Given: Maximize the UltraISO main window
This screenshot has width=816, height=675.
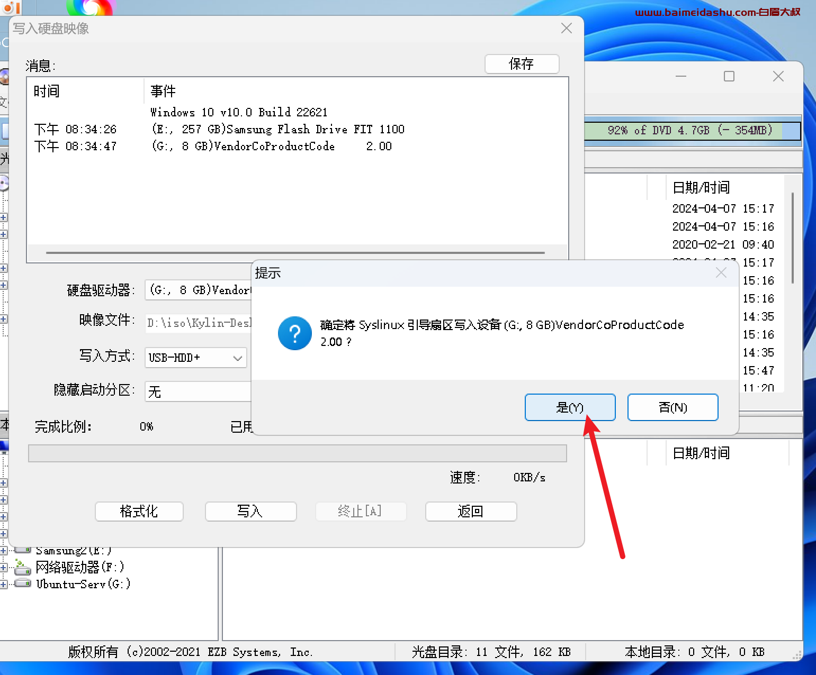Looking at the screenshot, I should point(729,77).
